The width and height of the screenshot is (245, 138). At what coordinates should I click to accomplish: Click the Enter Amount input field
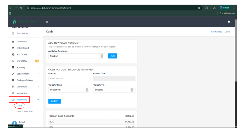(69, 78)
